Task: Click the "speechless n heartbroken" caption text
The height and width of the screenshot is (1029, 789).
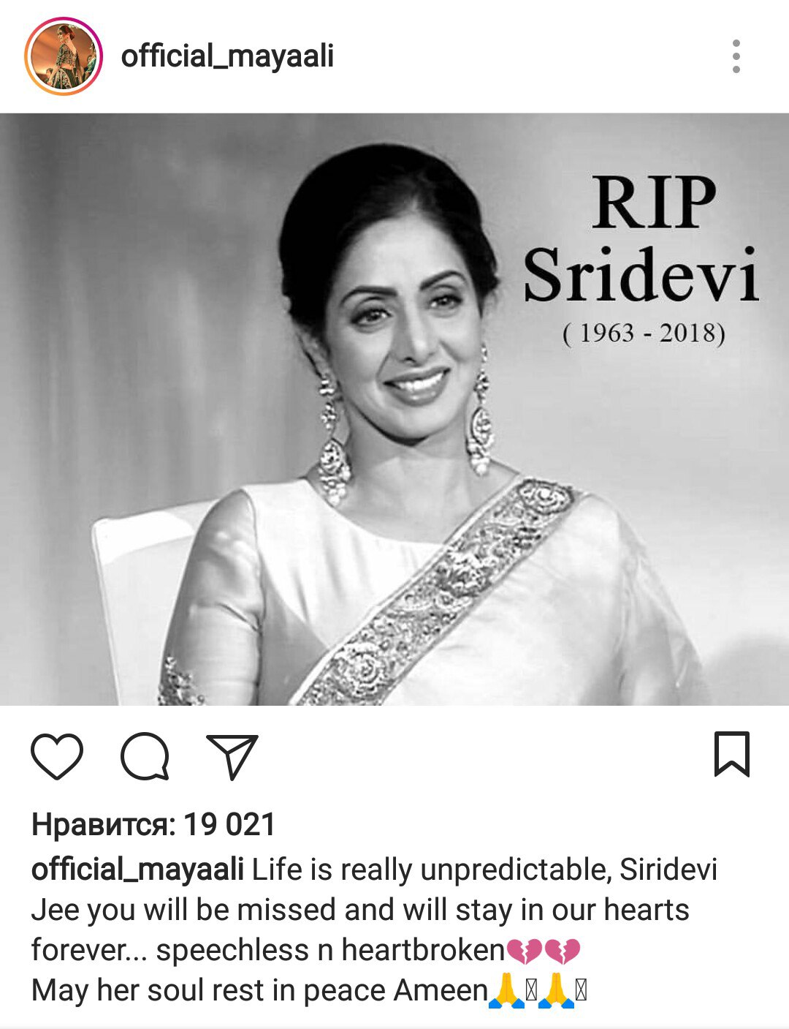Action: 330,950
